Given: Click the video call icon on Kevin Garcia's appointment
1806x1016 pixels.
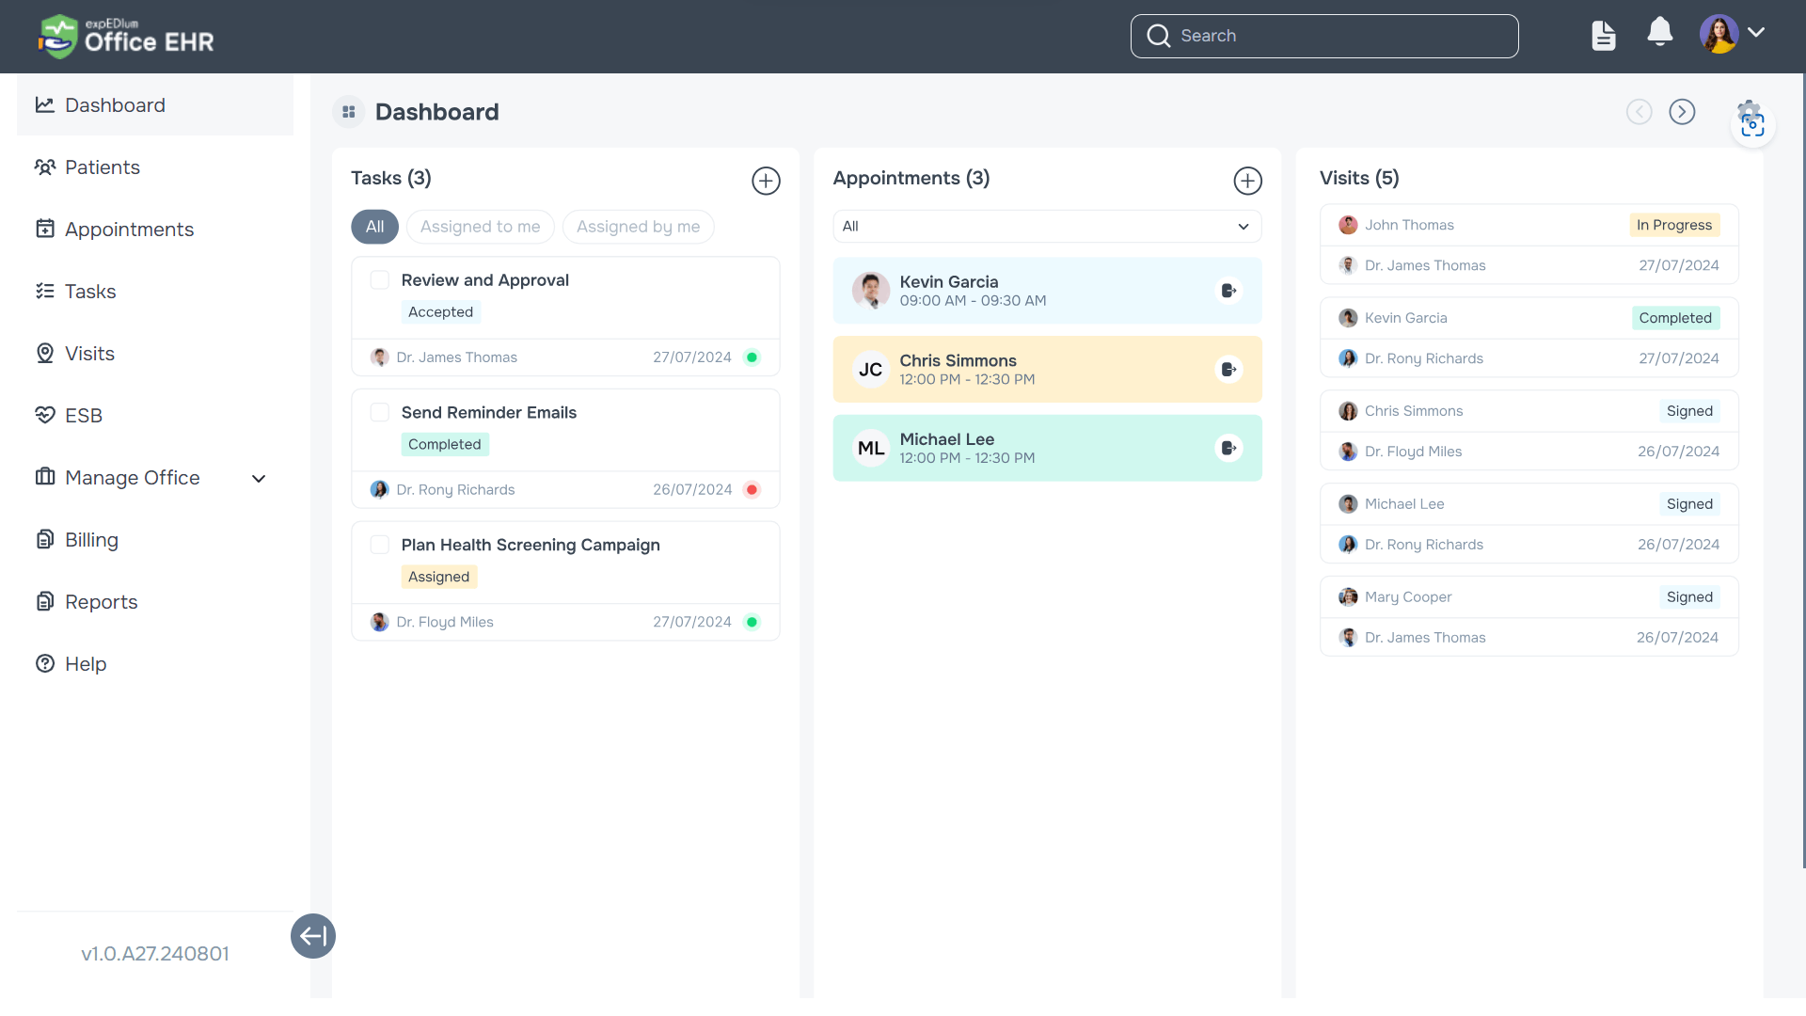Looking at the screenshot, I should coord(1229,290).
